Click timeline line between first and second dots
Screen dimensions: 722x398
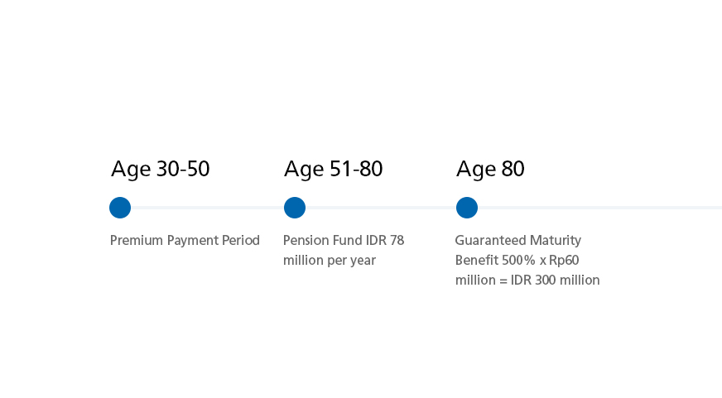tap(207, 208)
